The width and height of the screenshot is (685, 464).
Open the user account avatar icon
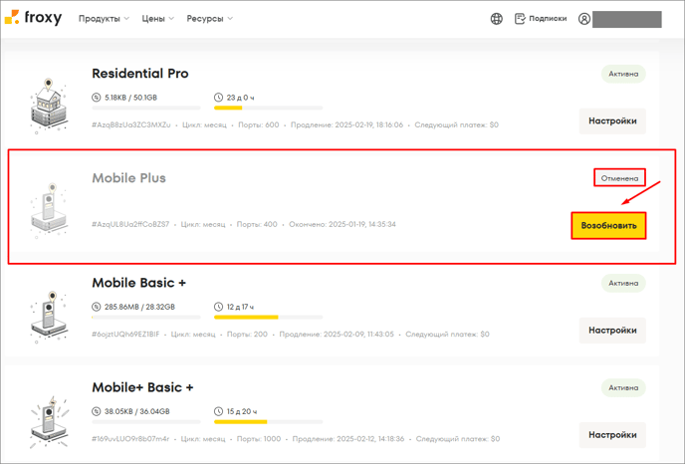(584, 18)
